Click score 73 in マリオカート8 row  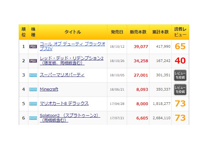point(180,104)
